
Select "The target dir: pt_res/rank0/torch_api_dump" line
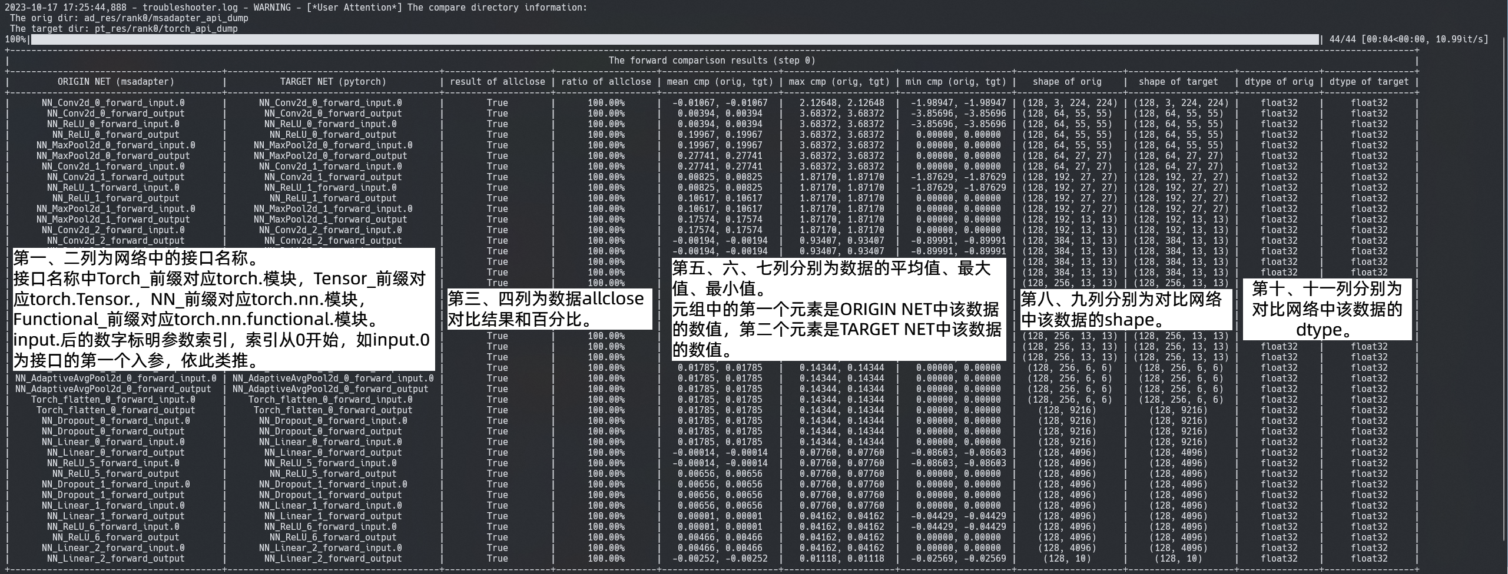pos(124,29)
